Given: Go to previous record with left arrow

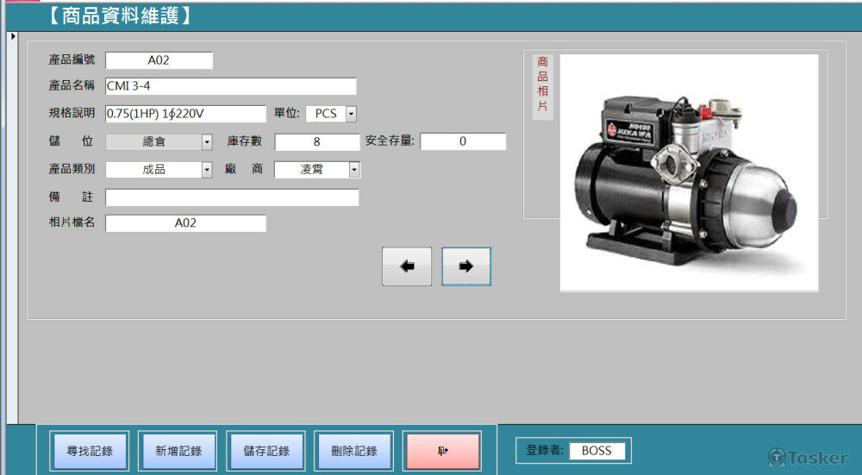Looking at the screenshot, I should click(x=407, y=266).
